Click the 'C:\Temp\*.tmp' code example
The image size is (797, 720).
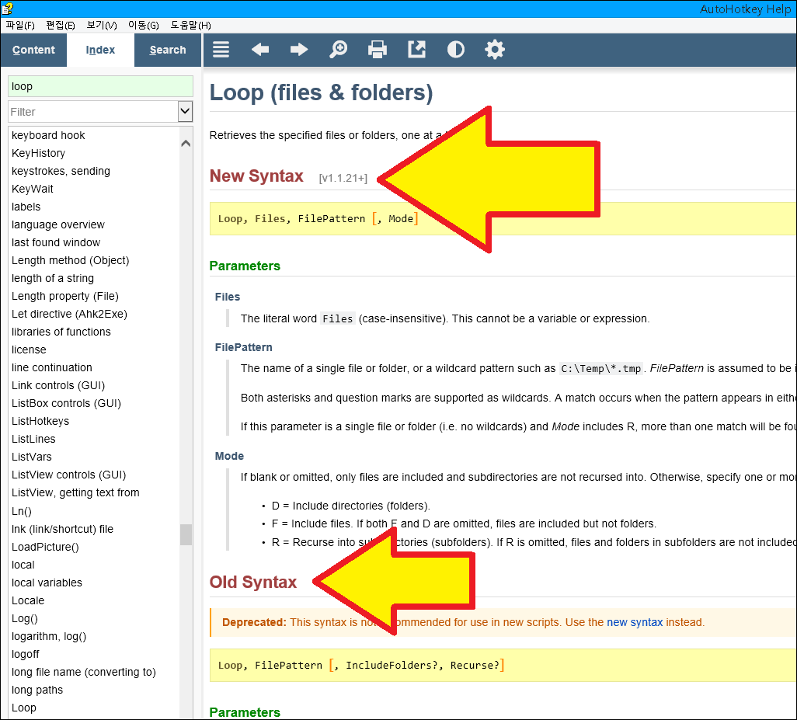click(600, 368)
